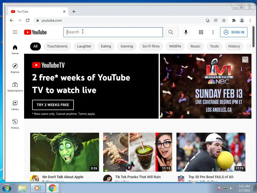Click the taskbar clock showing 3:22 AM
Screen dimensions: 257x193
pos(244,188)
